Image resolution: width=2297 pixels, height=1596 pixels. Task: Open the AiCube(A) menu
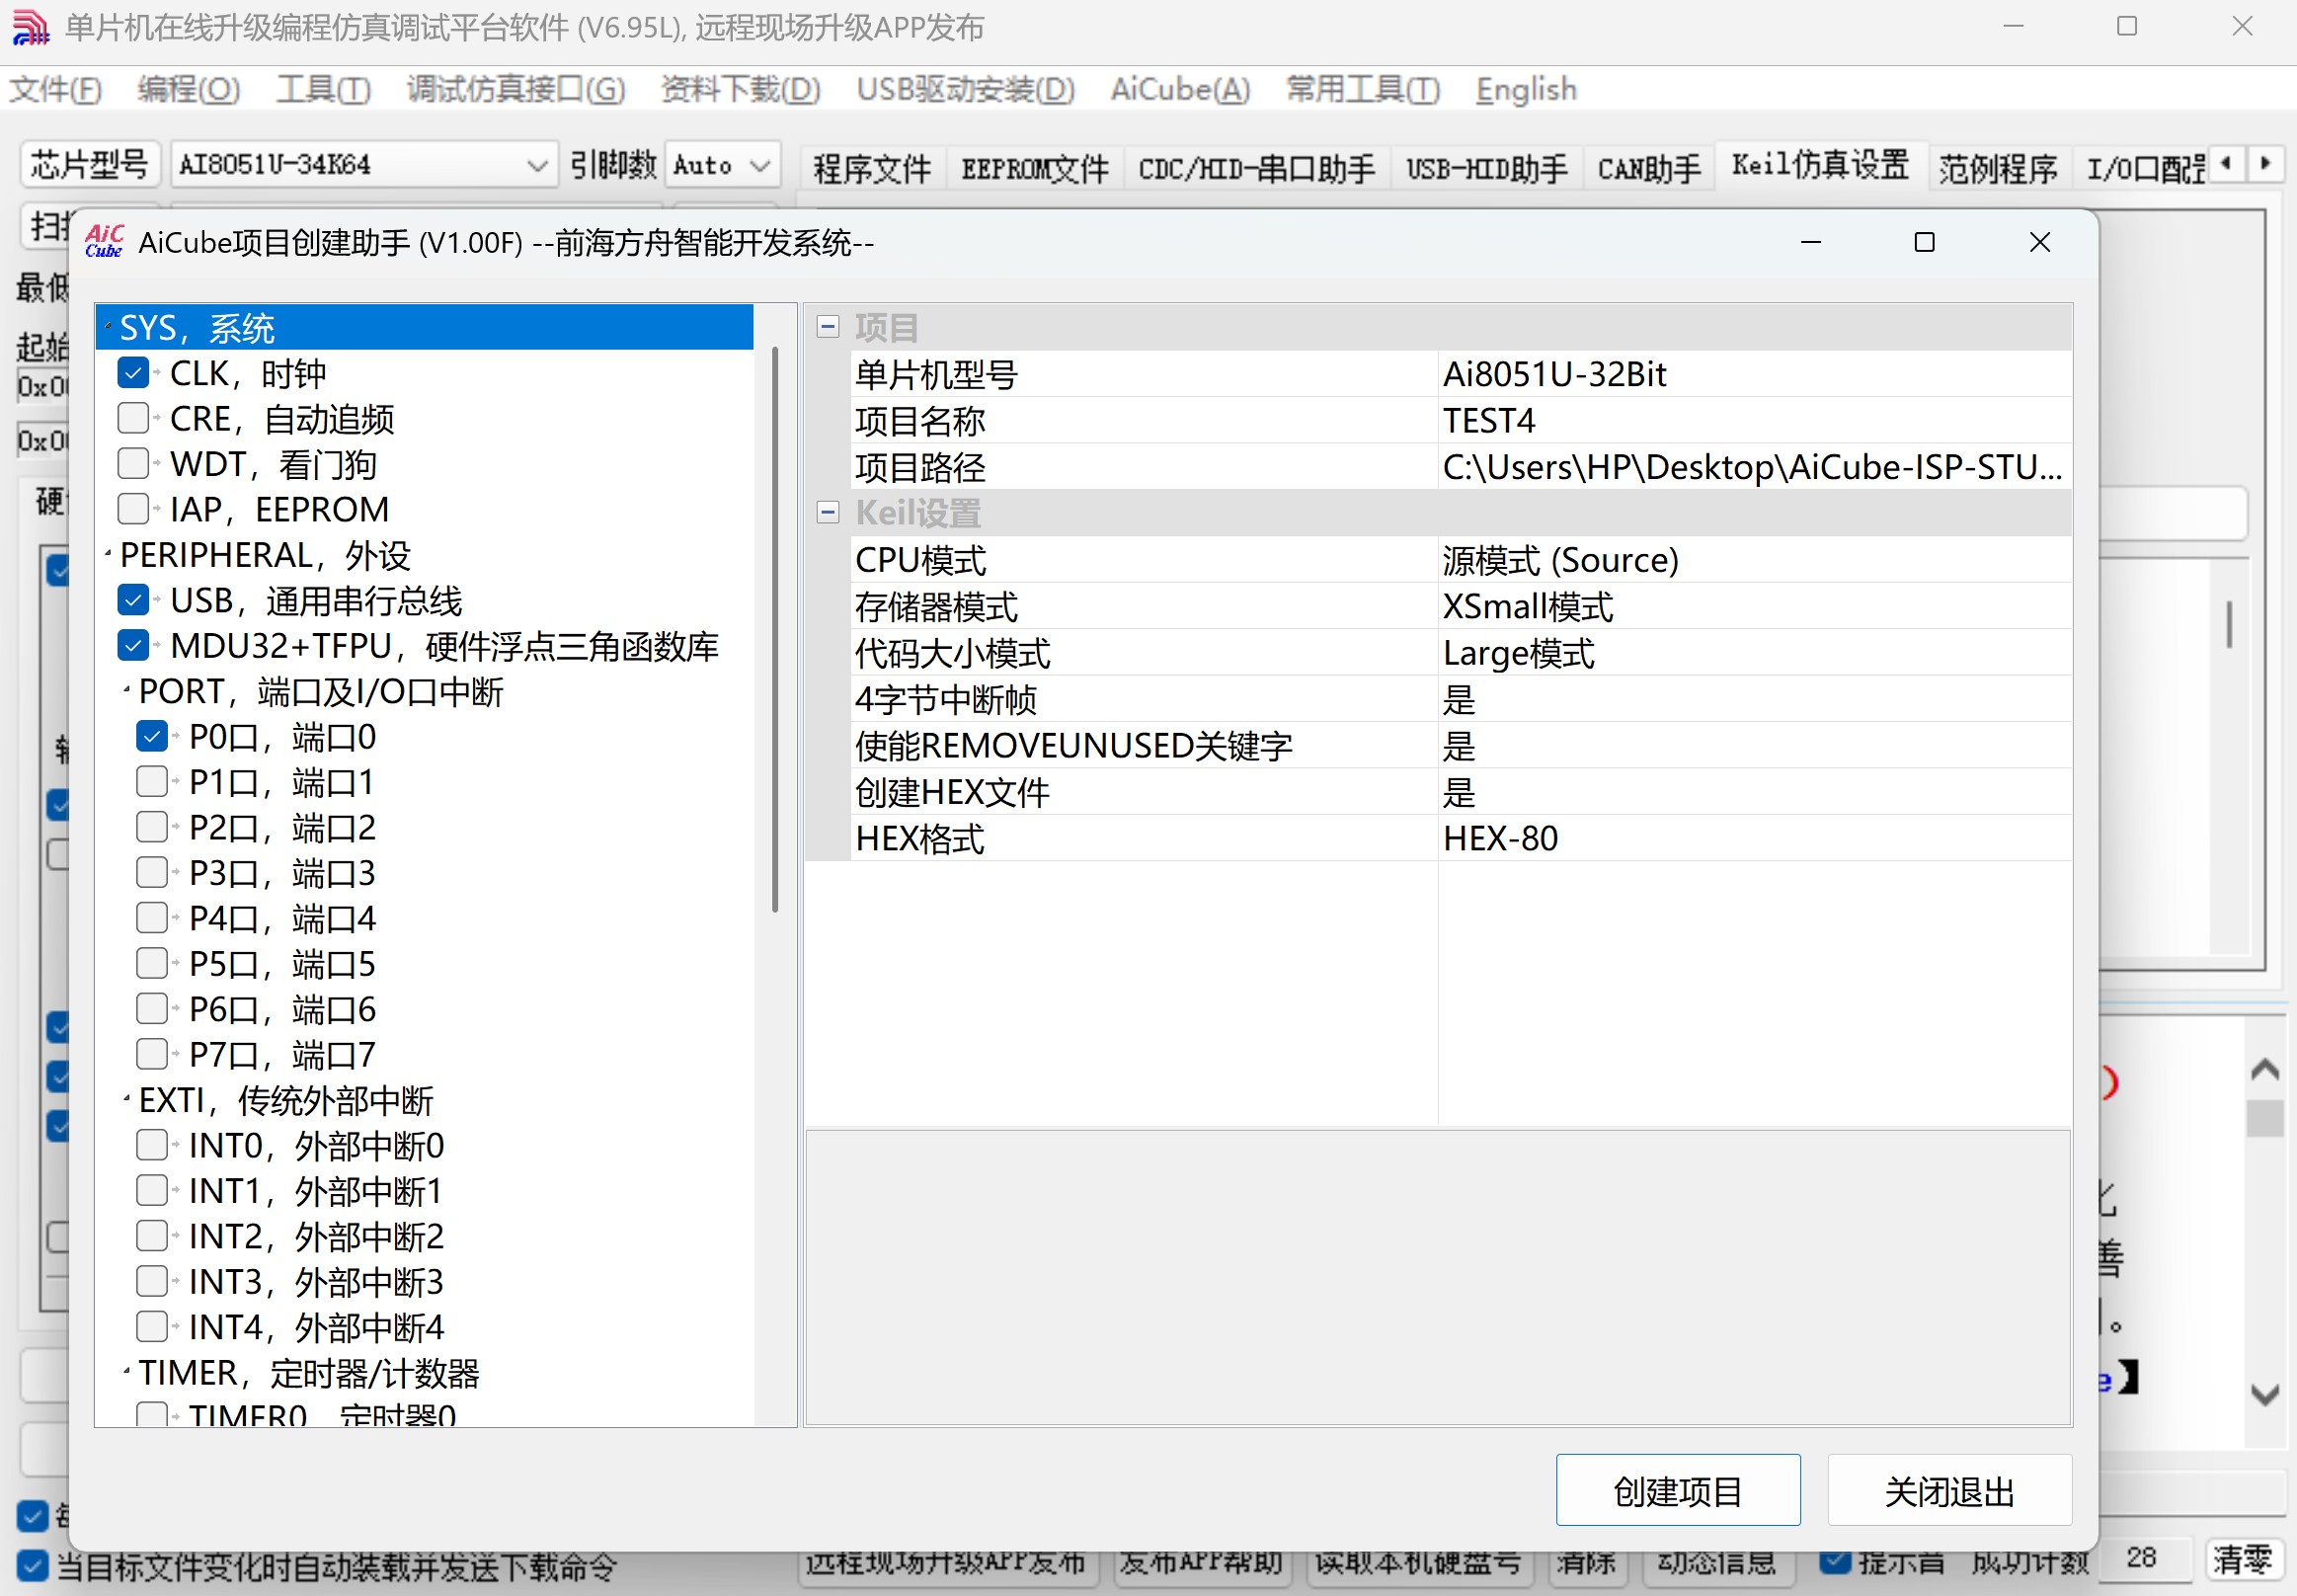1180,89
